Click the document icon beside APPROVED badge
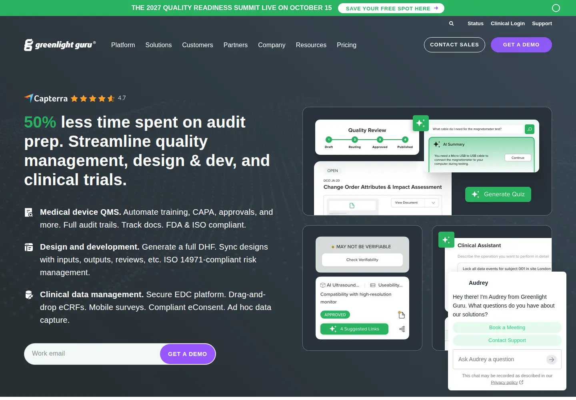The image size is (576, 400). [402, 315]
